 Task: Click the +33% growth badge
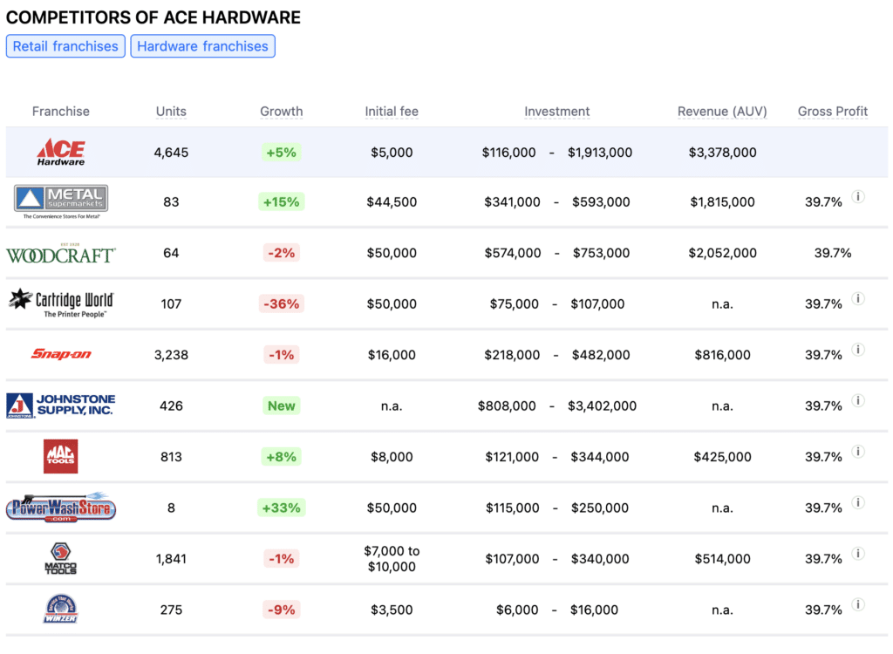pyautogui.click(x=282, y=508)
